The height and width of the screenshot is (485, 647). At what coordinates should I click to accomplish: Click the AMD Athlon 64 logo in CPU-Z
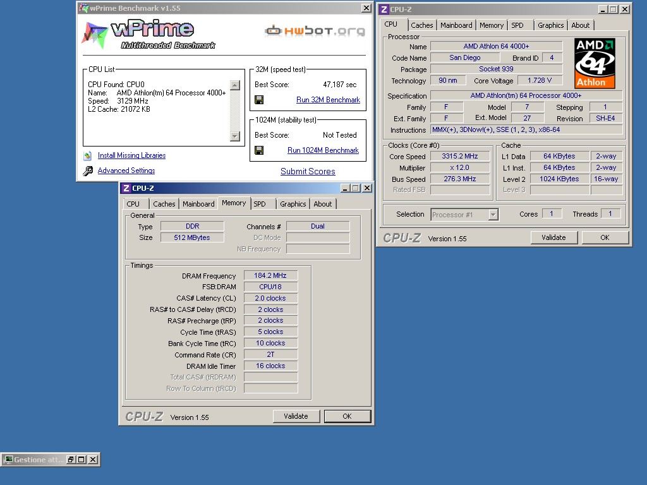(x=595, y=64)
